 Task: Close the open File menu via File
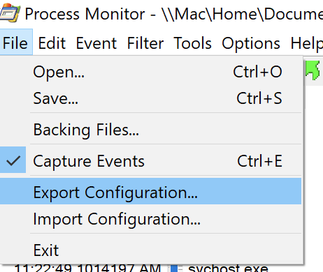(x=15, y=43)
